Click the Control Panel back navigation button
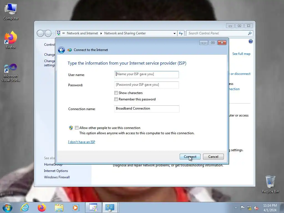The width and height of the screenshot is (284, 213). pos(40,33)
